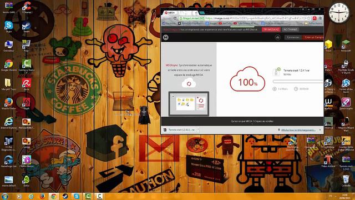Close the MEGA tab
The height and width of the screenshot is (200, 355).
pyautogui.click(x=196, y=13)
